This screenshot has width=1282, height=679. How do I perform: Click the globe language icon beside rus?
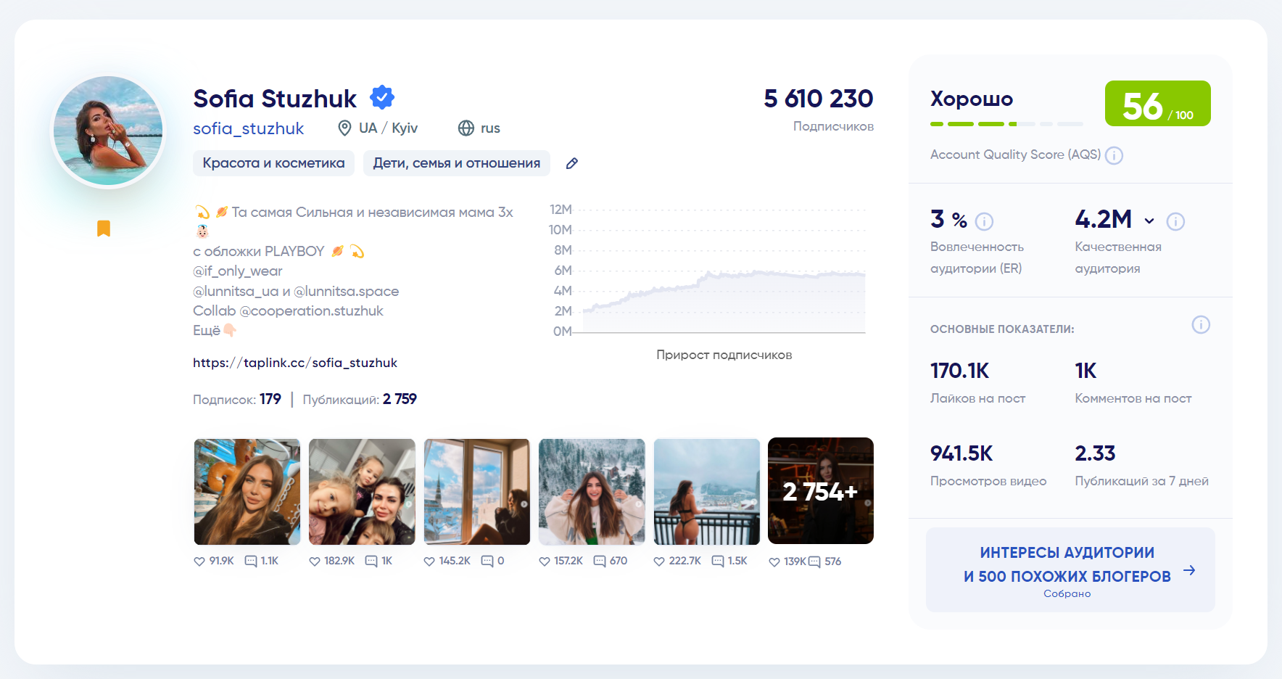[x=466, y=128]
